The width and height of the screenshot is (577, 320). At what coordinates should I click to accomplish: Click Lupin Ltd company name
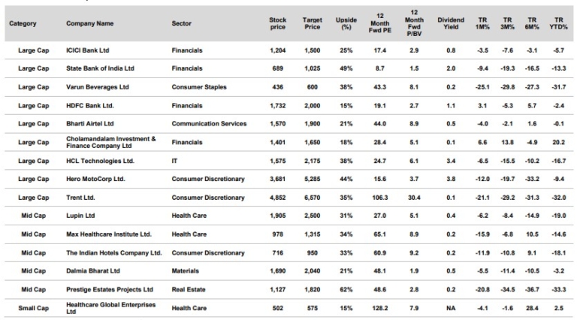83,216
